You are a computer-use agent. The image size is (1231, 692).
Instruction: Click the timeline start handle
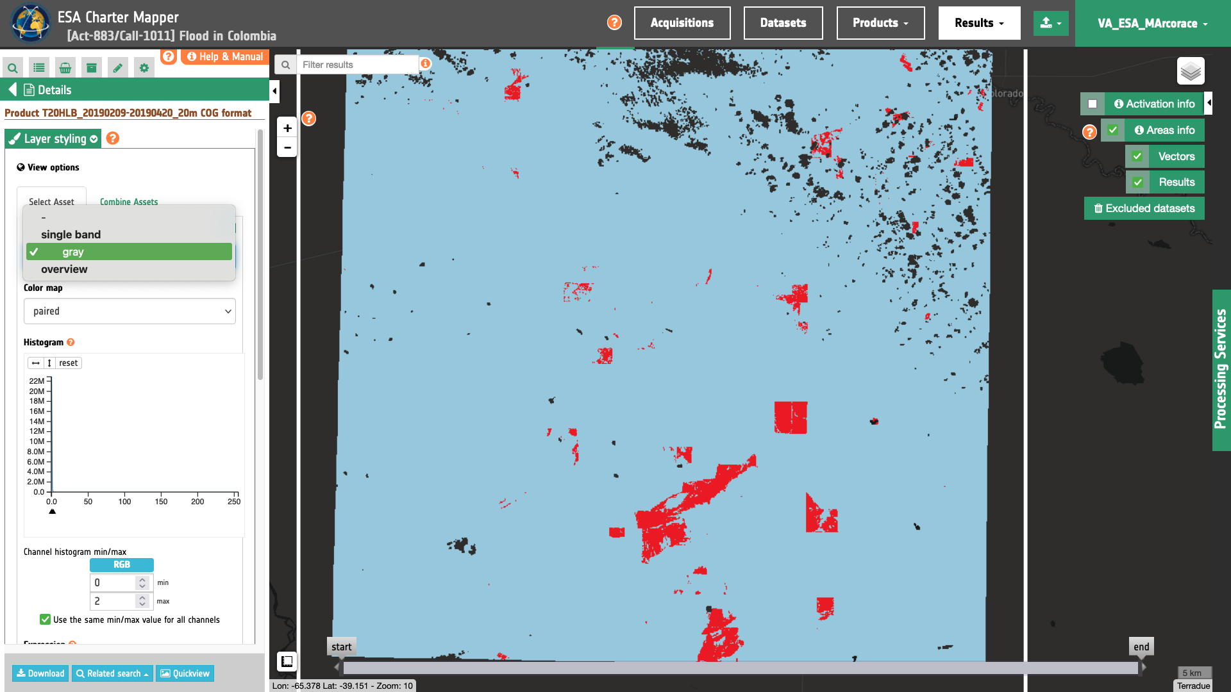(x=342, y=647)
